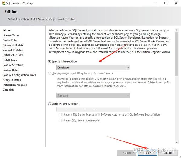Image resolution: width=181 pixels, height=158 pixels.
Task: Click the Complete step in sidebar
Action: tap(8, 90)
